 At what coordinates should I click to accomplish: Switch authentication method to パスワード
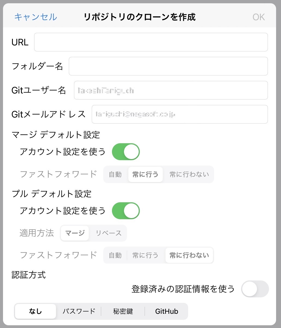tap(78, 311)
